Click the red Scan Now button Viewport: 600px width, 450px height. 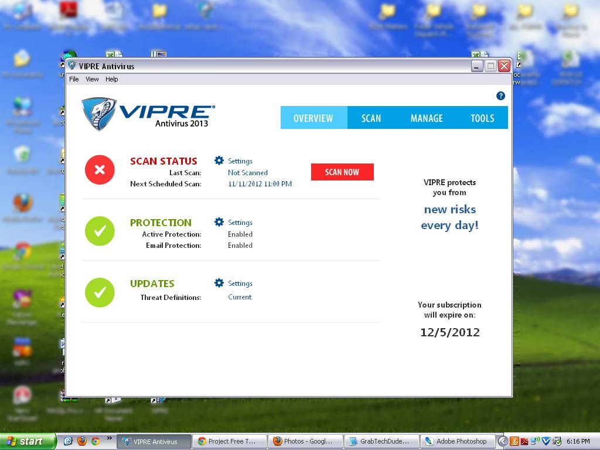point(342,172)
